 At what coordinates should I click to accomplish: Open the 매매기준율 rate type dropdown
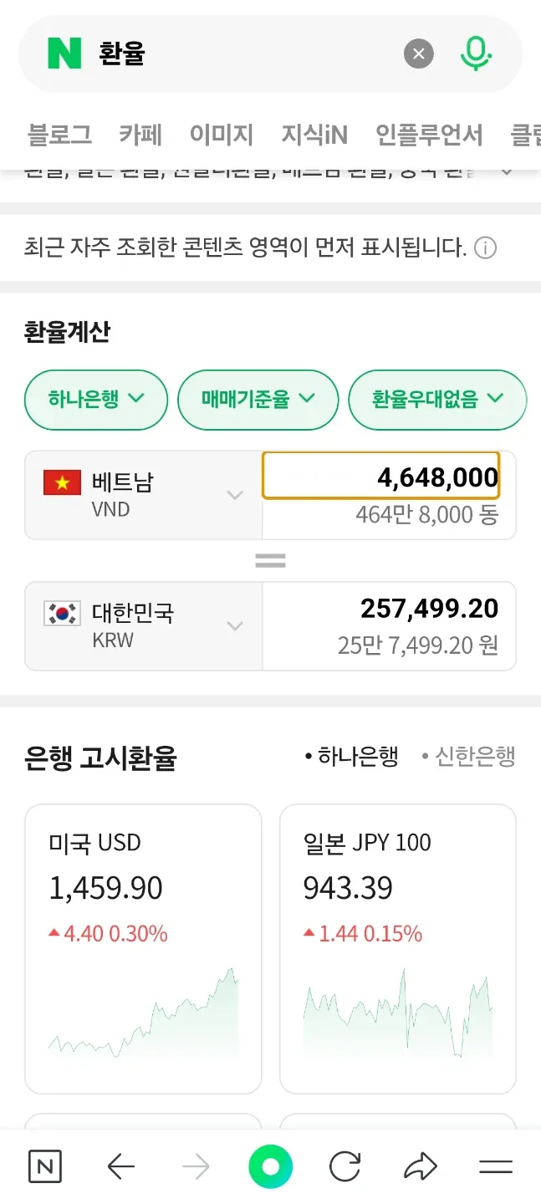point(258,400)
